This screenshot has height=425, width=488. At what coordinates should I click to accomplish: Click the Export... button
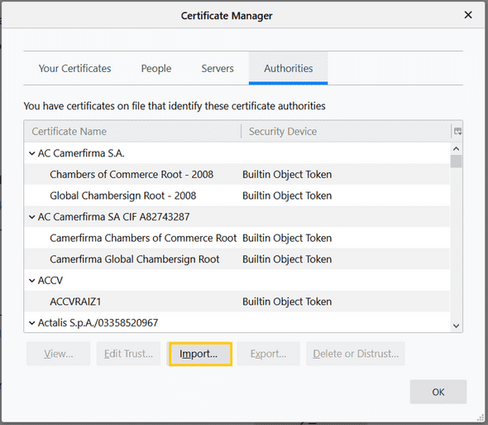(x=268, y=354)
